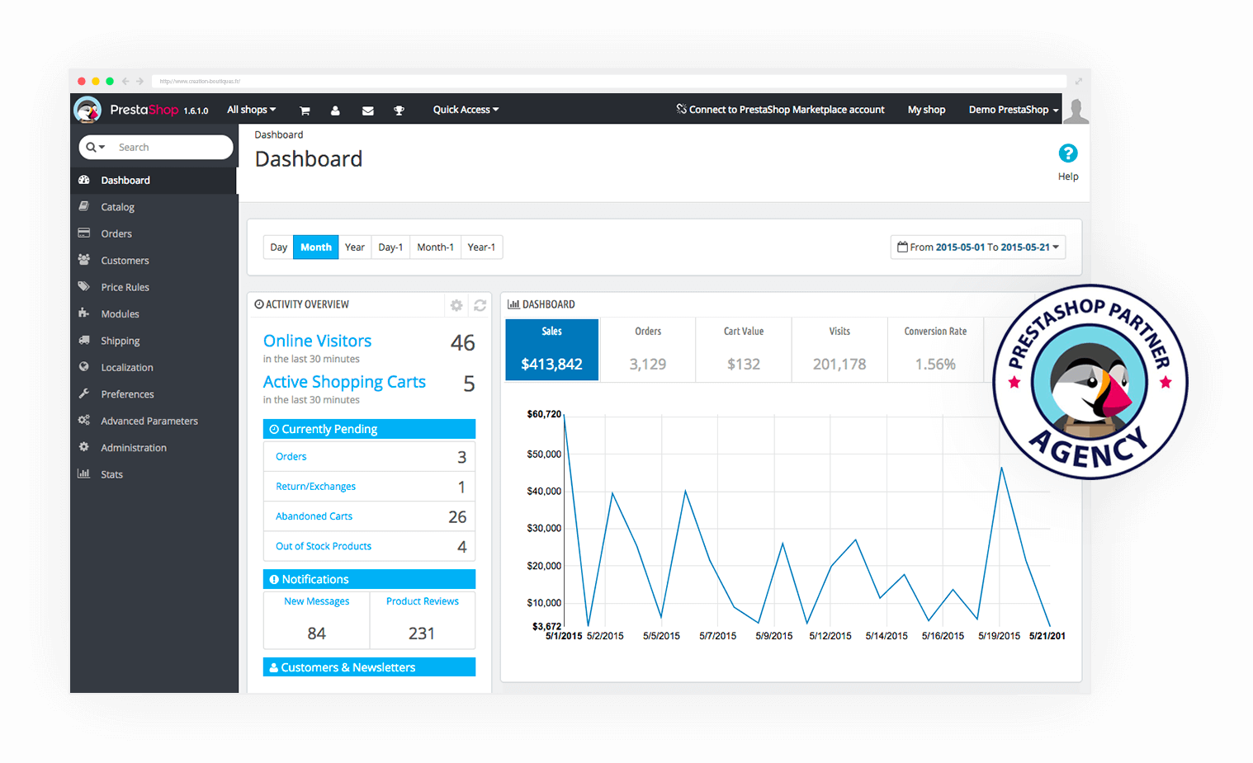The height and width of the screenshot is (763, 1253).
Task: Click the Administration gear icon in sidebar
Action: click(x=84, y=447)
